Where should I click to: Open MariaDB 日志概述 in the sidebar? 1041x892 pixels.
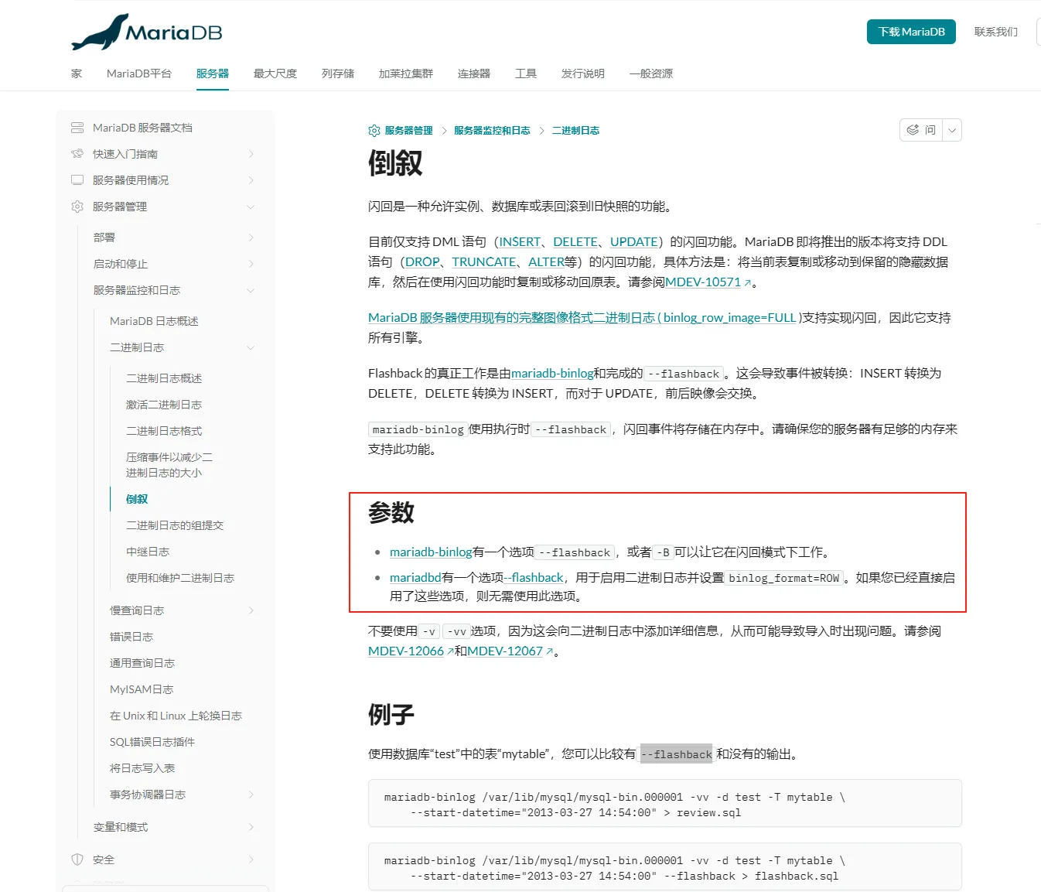[154, 321]
